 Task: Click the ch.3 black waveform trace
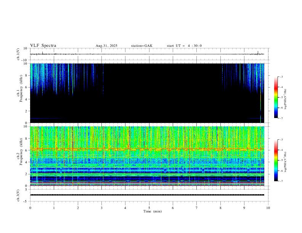click(x=147, y=195)
